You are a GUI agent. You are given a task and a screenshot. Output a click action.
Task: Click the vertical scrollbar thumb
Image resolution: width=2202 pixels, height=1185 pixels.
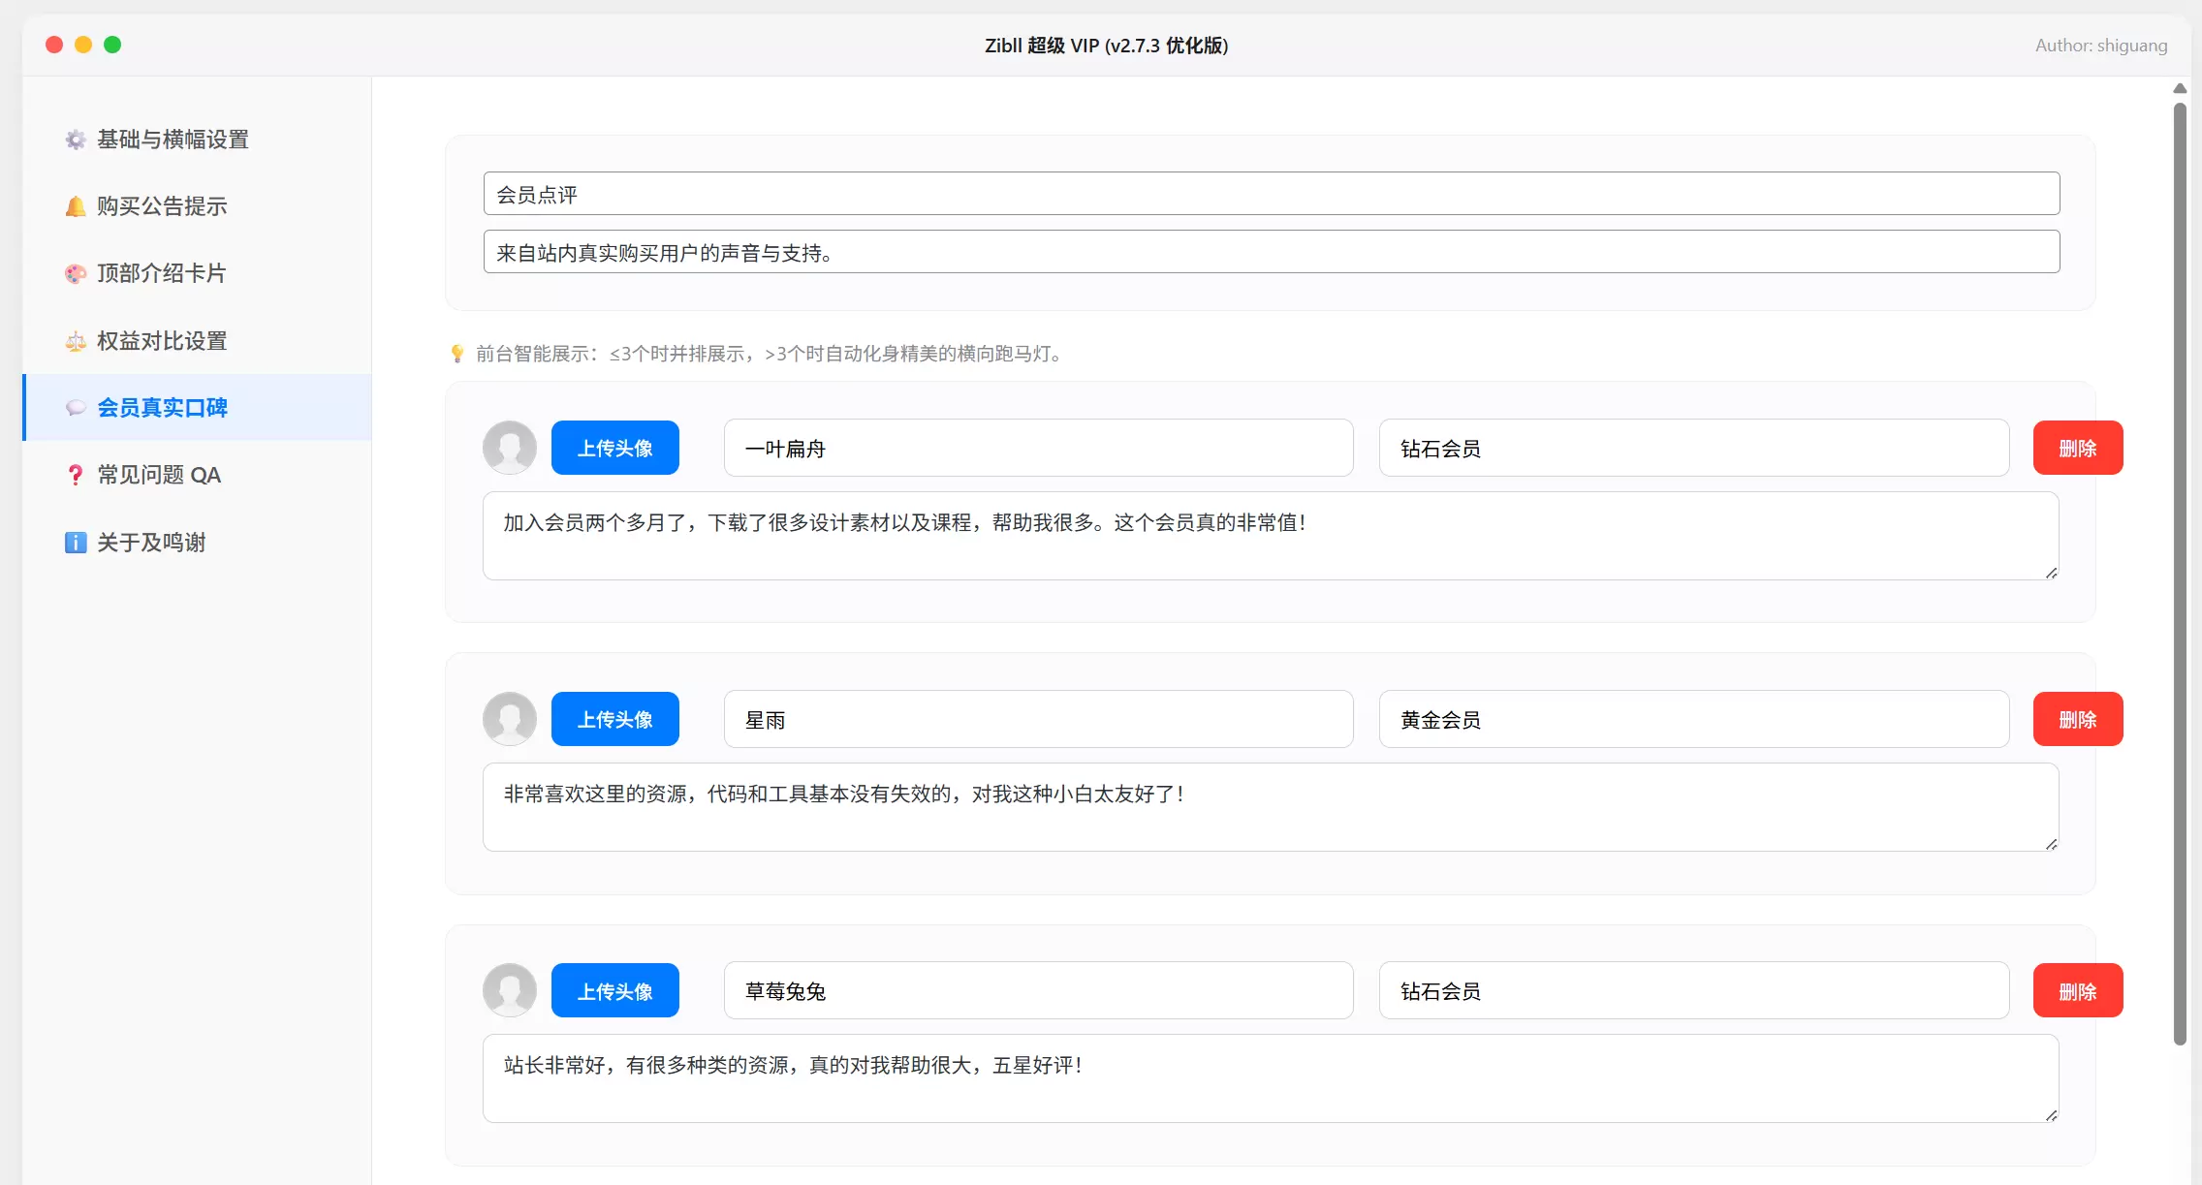tap(2180, 574)
